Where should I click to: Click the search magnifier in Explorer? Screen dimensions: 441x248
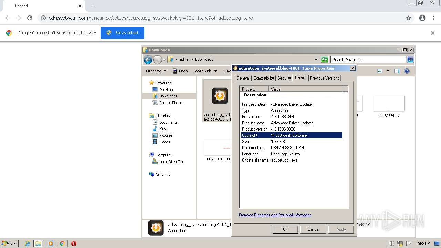tap(410, 60)
